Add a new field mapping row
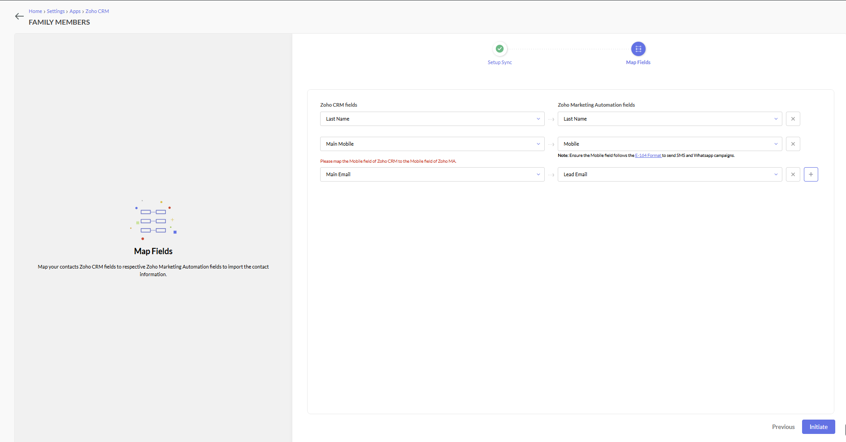846x442 pixels. click(811, 174)
